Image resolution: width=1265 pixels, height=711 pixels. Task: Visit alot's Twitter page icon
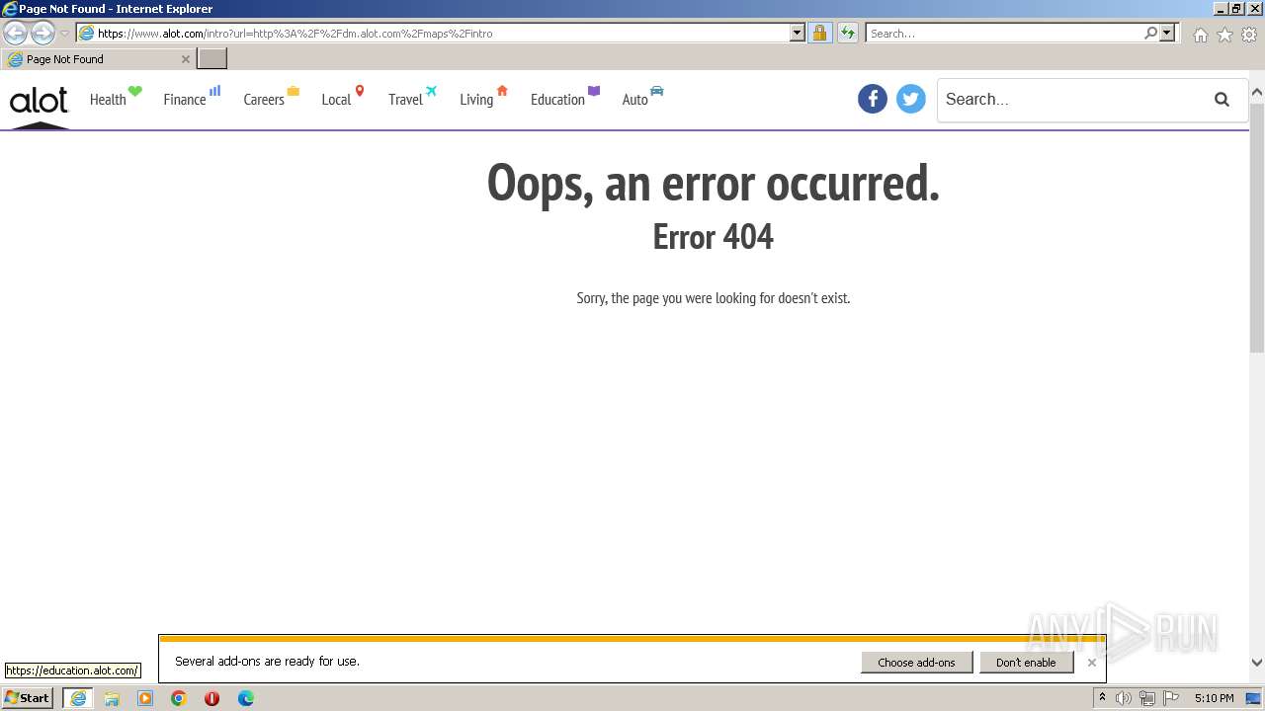pyautogui.click(x=911, y=99)
